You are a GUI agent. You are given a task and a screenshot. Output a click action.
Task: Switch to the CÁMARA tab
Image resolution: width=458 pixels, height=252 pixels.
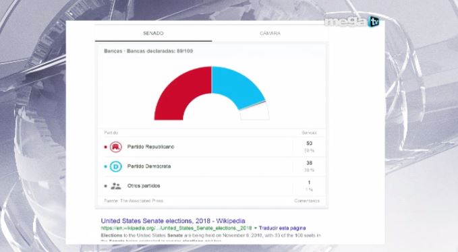tap(270, 33)
